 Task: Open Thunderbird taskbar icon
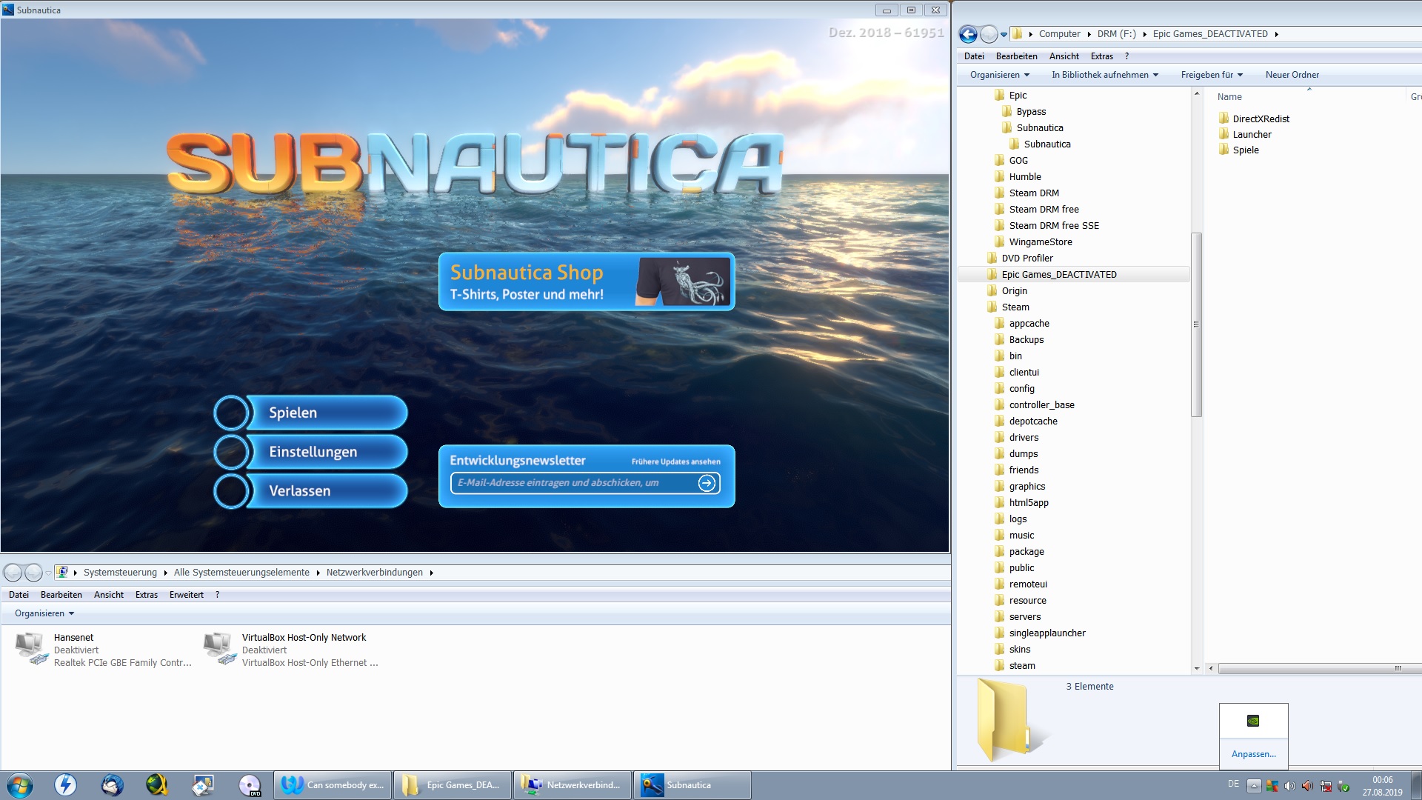tap(112, 784)
